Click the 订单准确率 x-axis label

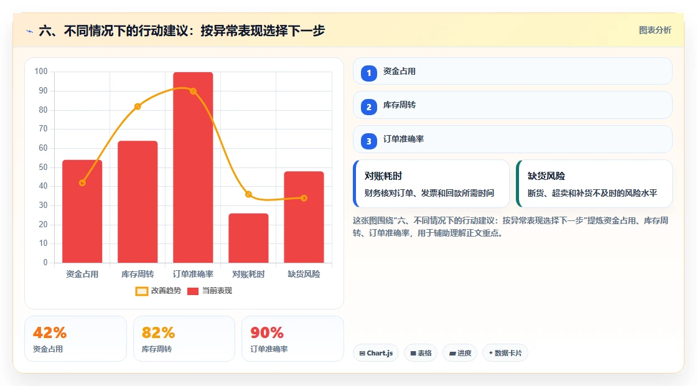pyautogui.click(x=193, y=274)
